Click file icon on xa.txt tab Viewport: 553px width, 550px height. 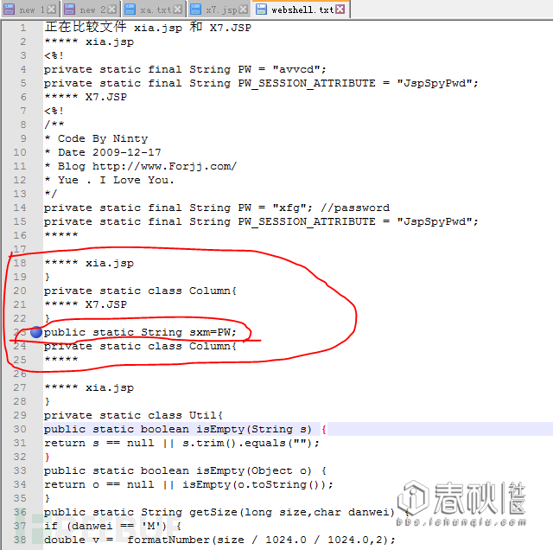[x=130, y=10]
